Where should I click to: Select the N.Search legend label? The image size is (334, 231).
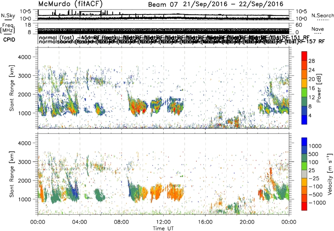(322, 15)
